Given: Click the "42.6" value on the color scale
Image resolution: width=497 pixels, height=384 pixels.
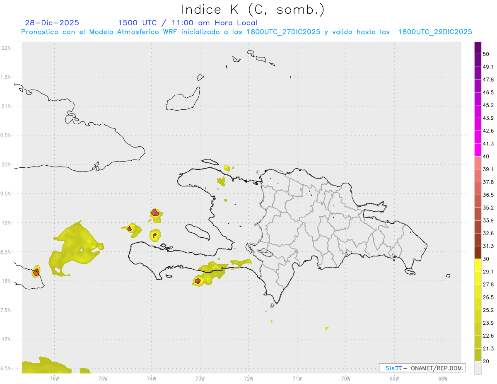Looking at the screenshot, I should pyautogui.click(x=488, y=131).
